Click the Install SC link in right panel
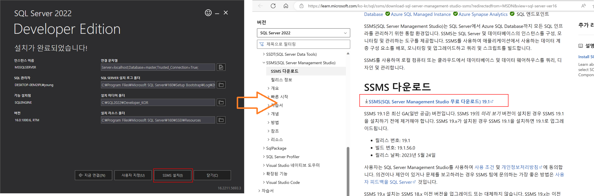594x196 pixels. coord(586,57)
